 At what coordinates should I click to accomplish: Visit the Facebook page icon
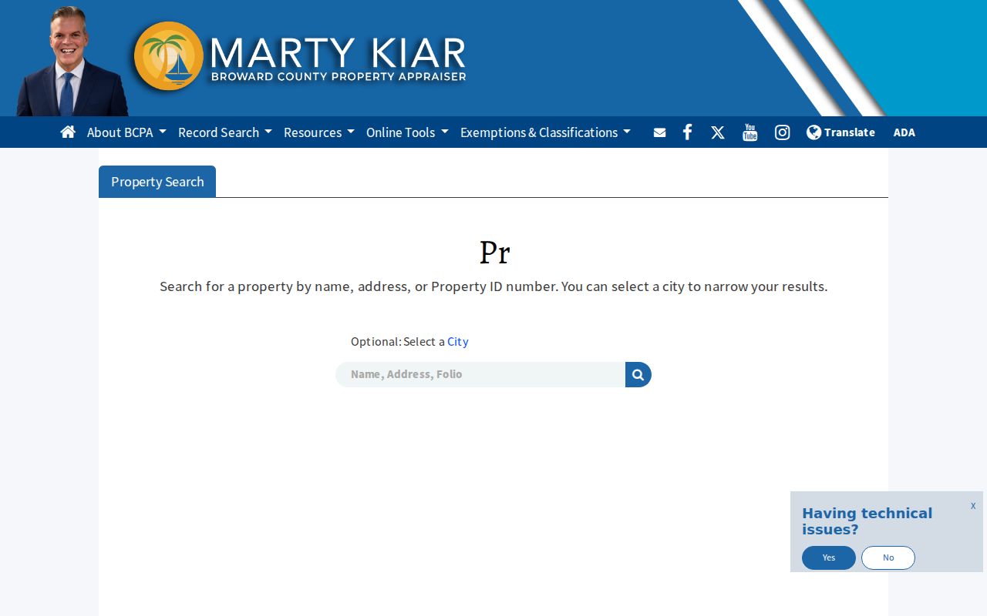click(687, 132)
